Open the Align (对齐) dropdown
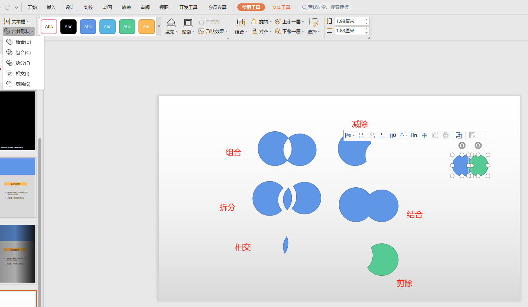This screenshot has width=528, height=307. point(262,32)
